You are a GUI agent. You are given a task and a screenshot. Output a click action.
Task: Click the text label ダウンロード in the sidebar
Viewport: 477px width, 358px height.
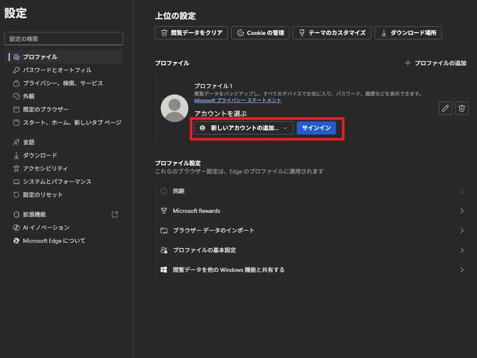coord(40,155)
